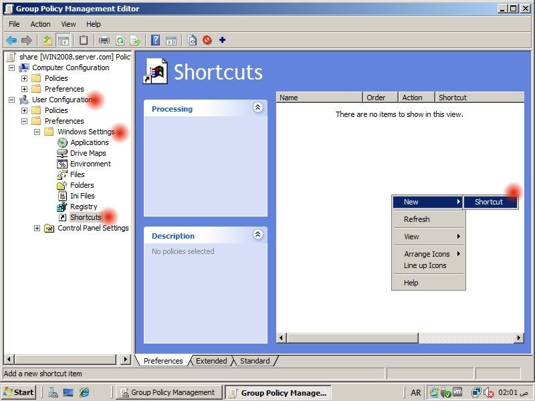Select the share policy root node
Screen dimensions: 535x401
[75, 57]
